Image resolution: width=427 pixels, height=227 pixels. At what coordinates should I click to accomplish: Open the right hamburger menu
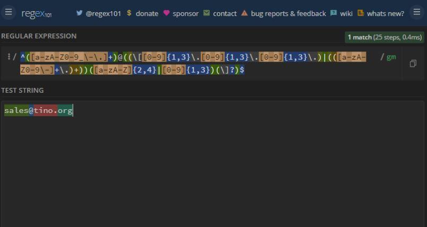point(417,12)
